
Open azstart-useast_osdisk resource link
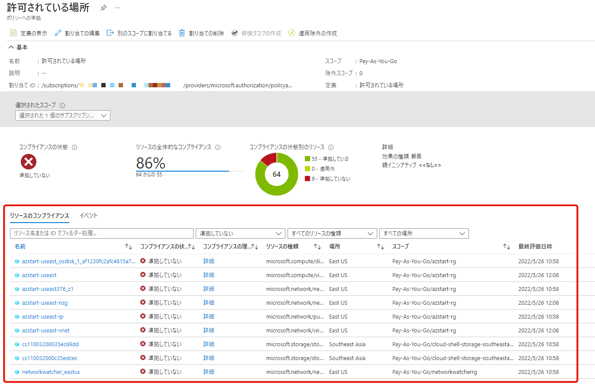pos(79,262)
